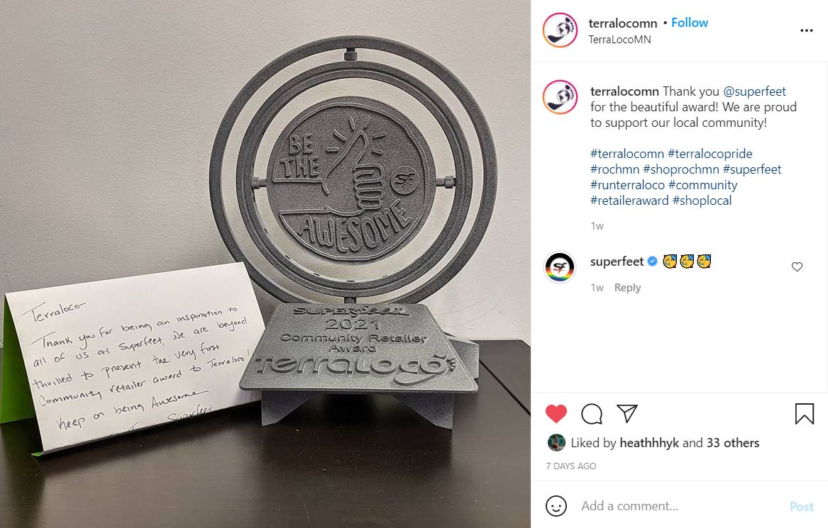View the 33 others who liked

[x=732, y=442]
